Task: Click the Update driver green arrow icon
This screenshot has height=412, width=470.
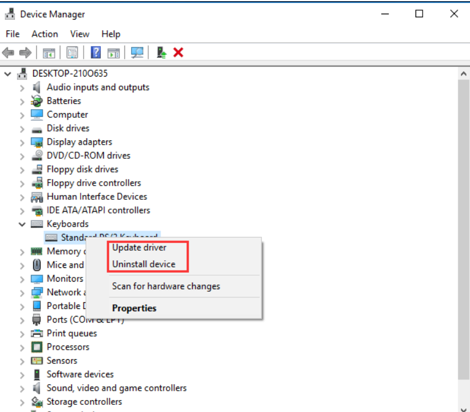Action: click(x=161, y=53)
